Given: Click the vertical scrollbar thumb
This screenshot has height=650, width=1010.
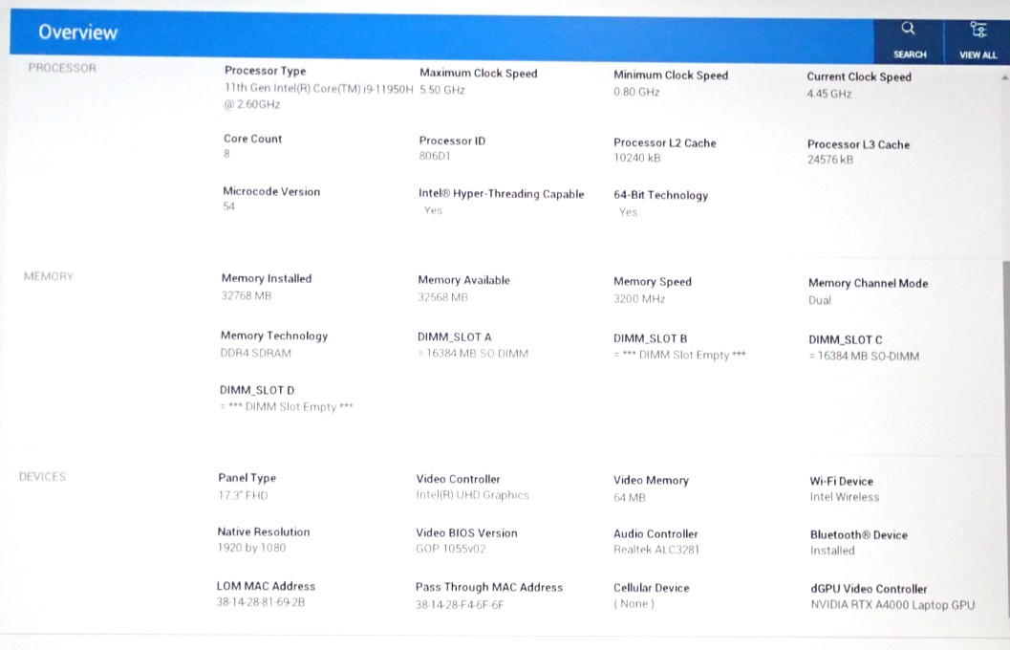Looking at the screenshot, I should point(1006,438).
